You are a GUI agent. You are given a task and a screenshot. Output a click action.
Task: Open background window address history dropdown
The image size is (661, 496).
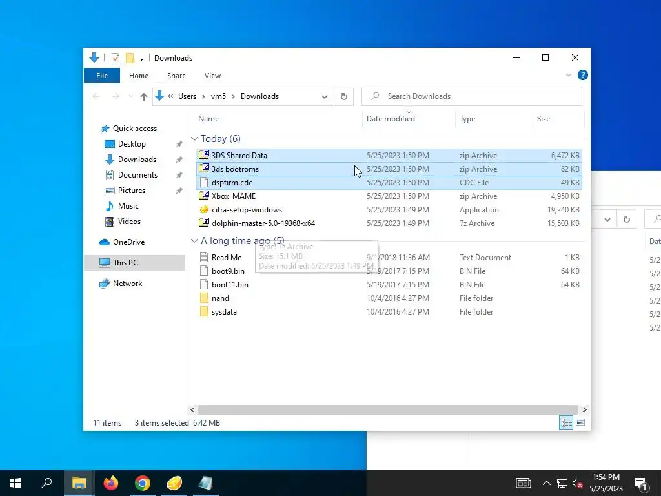coord(607,220)
